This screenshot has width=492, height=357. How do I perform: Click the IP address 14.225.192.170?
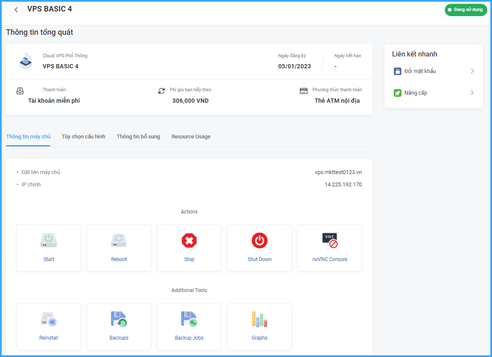pyautogui.click(x=343, y=185)
